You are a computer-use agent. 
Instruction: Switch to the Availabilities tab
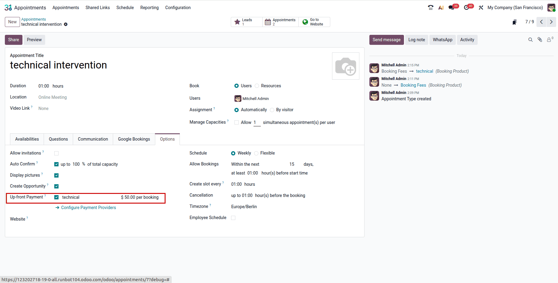click(x=27, y=139)
